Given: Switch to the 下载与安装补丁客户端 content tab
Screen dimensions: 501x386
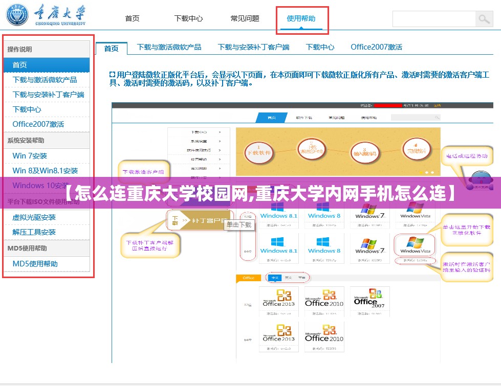Looking at the screenshot, I should [253, 47].
